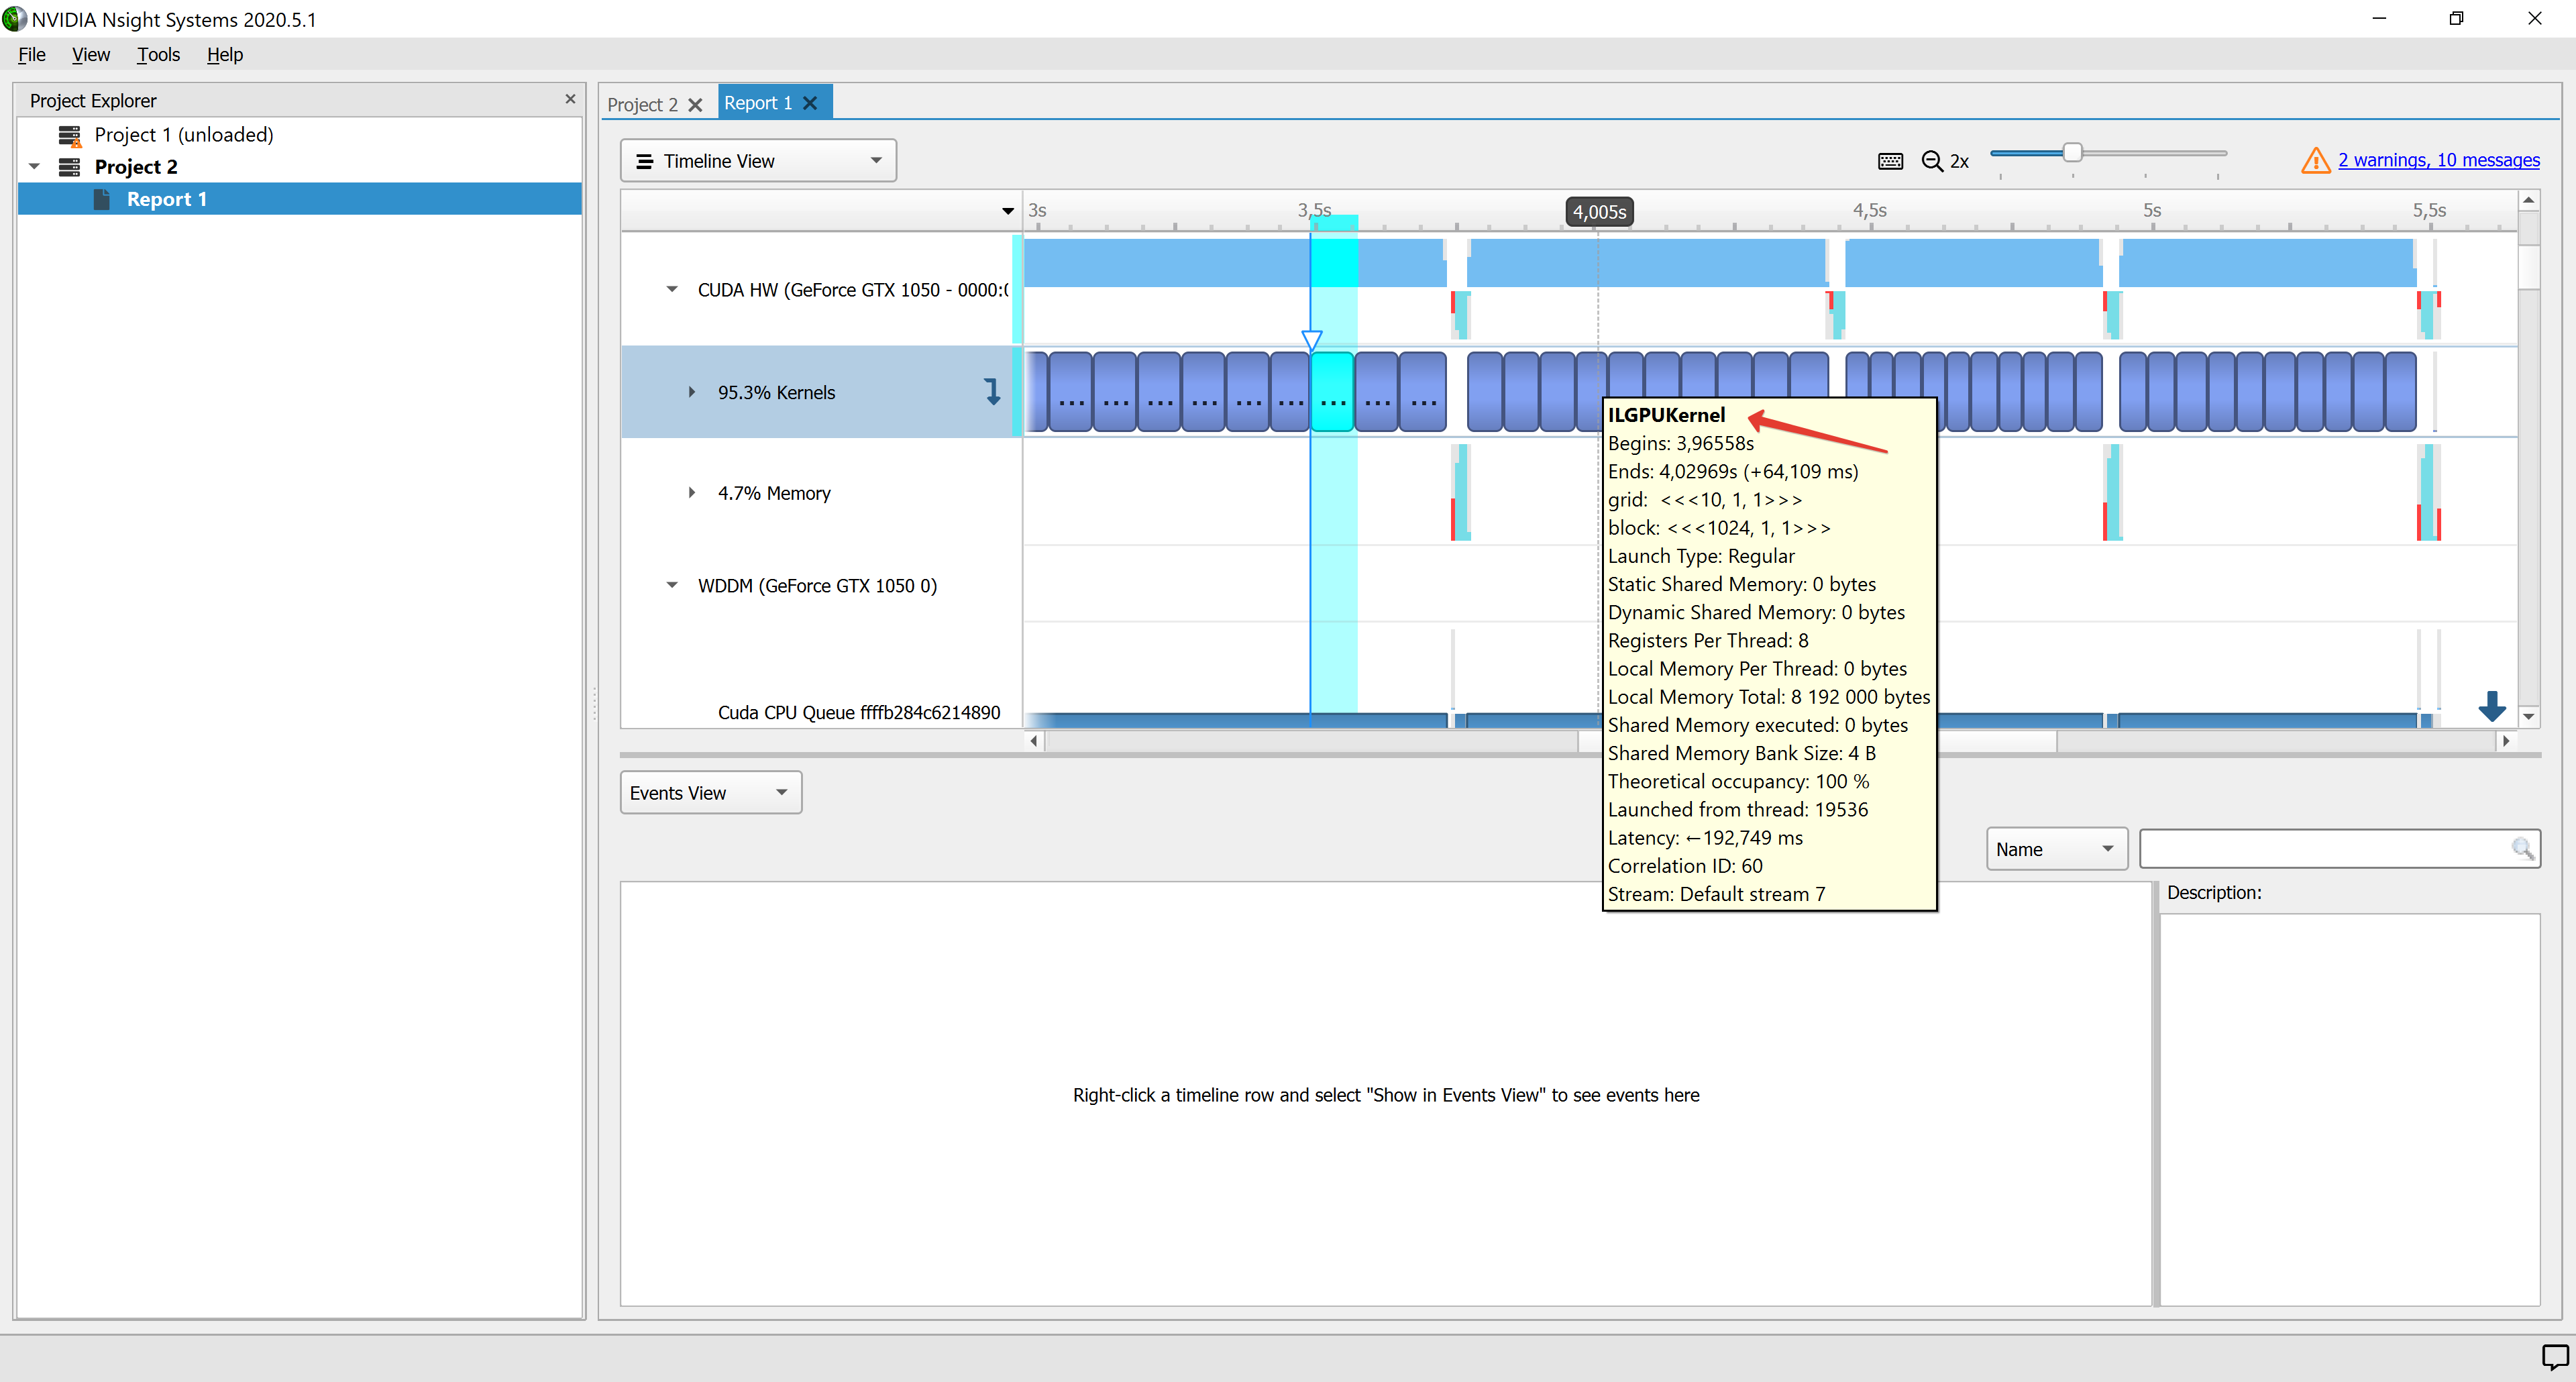The image size is (2576, 1382).
Task: Open the Events View dropdown
Action: click(x=710, y=793)
